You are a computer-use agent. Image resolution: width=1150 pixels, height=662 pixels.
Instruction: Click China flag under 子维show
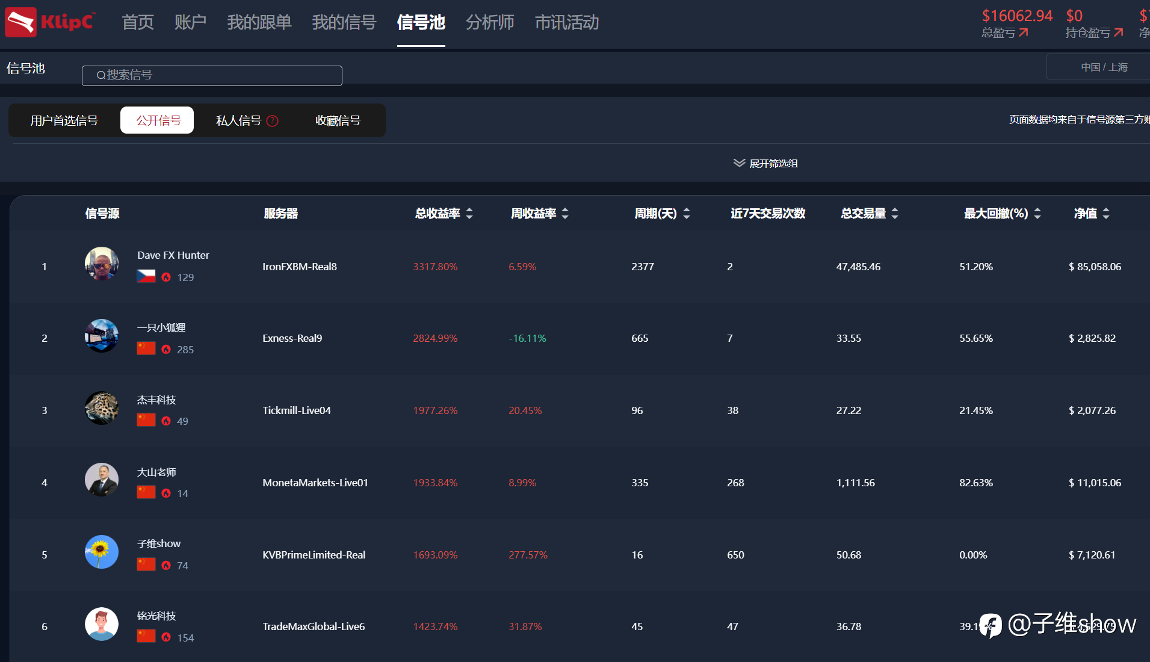click(x=146, y=565)
